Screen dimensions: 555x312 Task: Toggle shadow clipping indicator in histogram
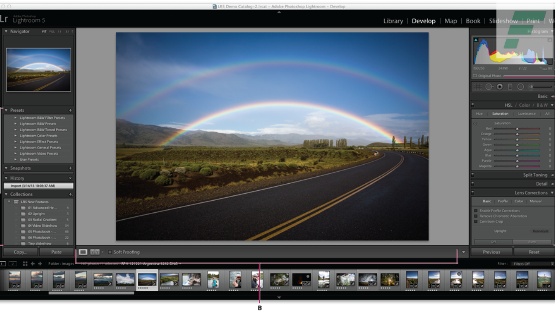pos(476,40)
